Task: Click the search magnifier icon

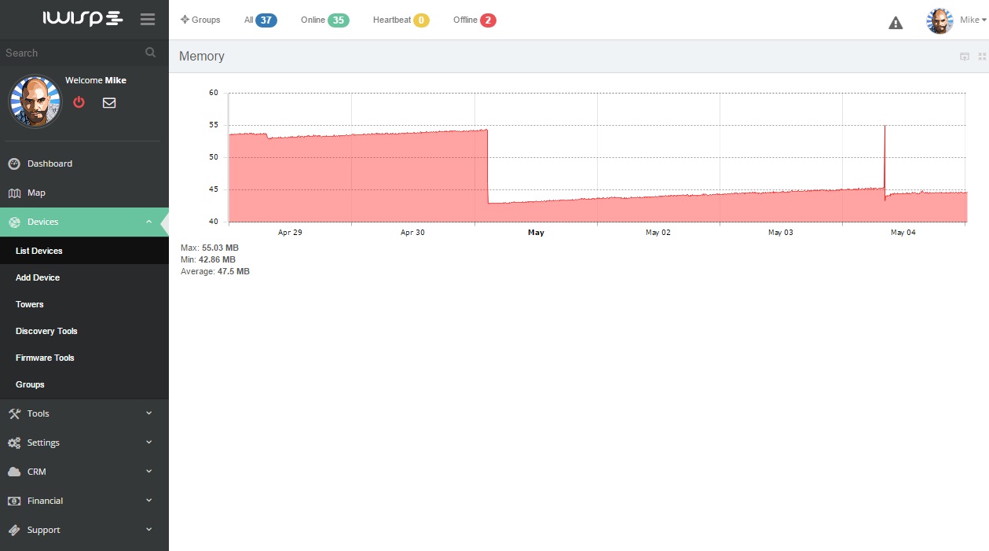Action: pos(150,53)
